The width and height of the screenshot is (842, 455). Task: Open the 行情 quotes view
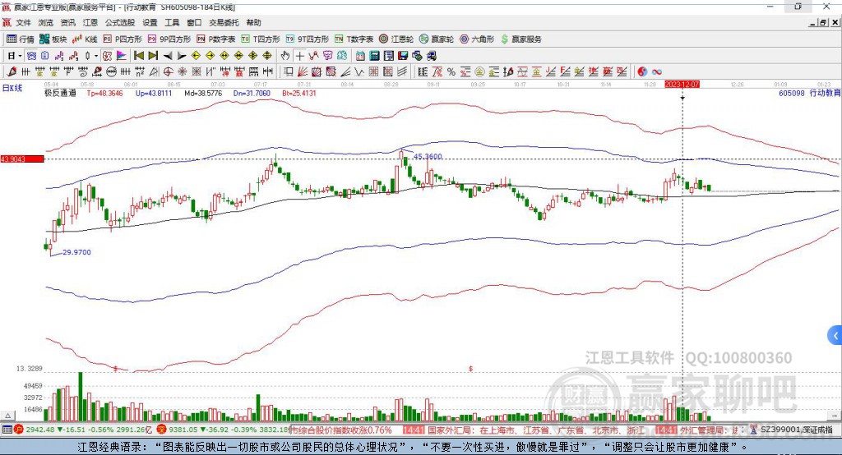click(20, 39)
